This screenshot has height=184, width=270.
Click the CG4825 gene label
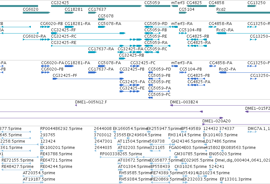click(x=194, y=3)
